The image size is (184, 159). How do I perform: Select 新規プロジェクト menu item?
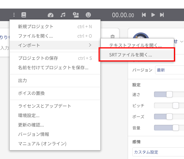(55, 27)
